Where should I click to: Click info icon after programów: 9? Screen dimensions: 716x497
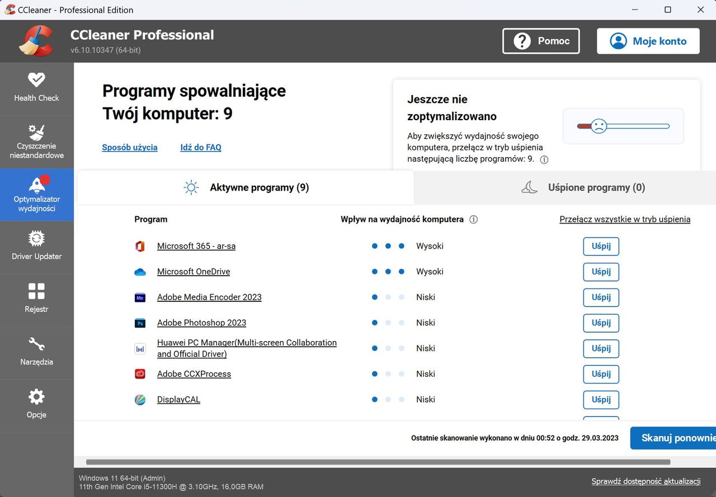[544, 160]
